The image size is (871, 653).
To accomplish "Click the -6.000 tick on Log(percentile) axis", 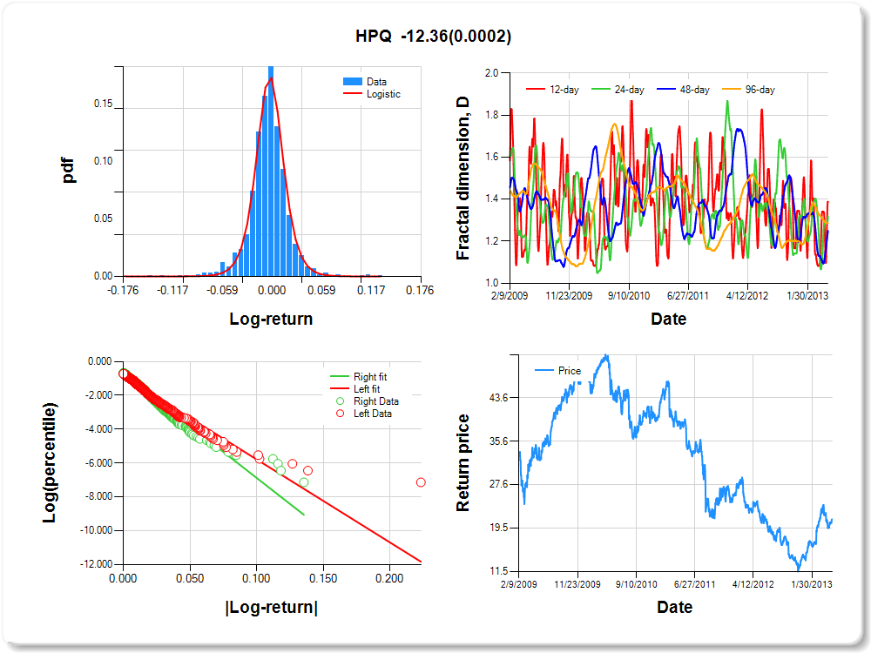I will (99, 462).
